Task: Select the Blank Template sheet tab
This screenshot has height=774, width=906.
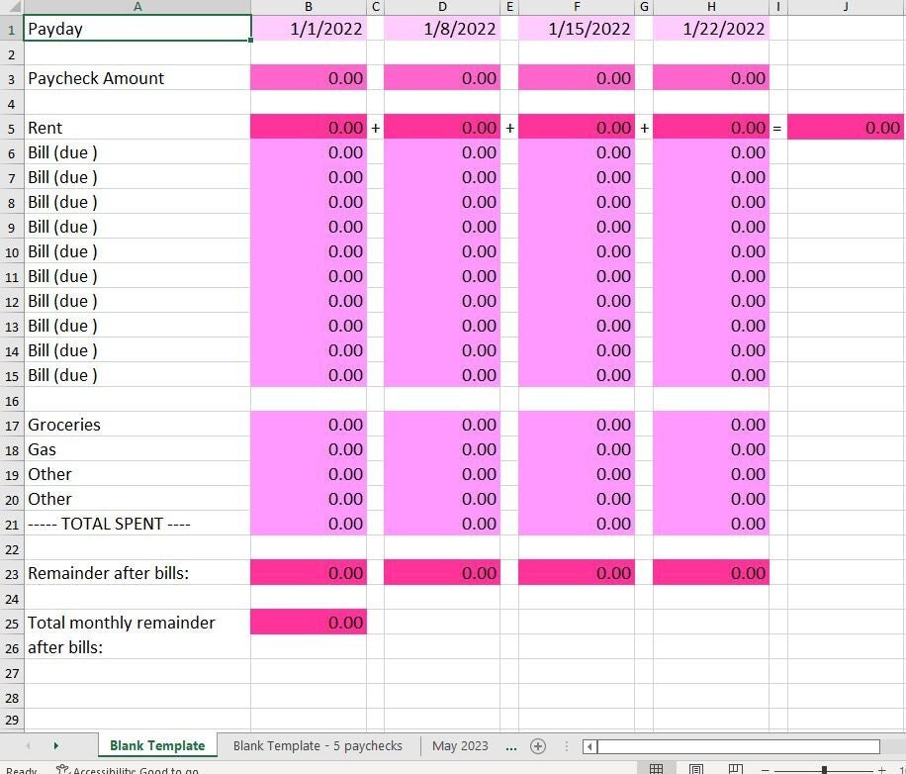Action: click(x=157, y=745)
